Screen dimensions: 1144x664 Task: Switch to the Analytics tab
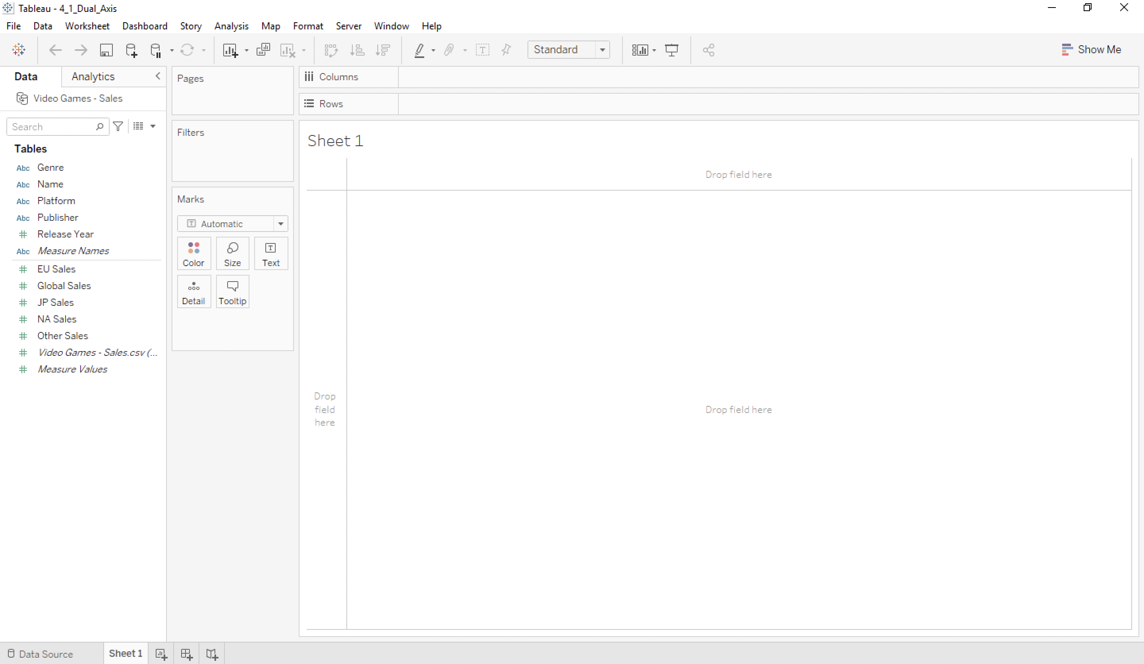(x=93, y=76)
